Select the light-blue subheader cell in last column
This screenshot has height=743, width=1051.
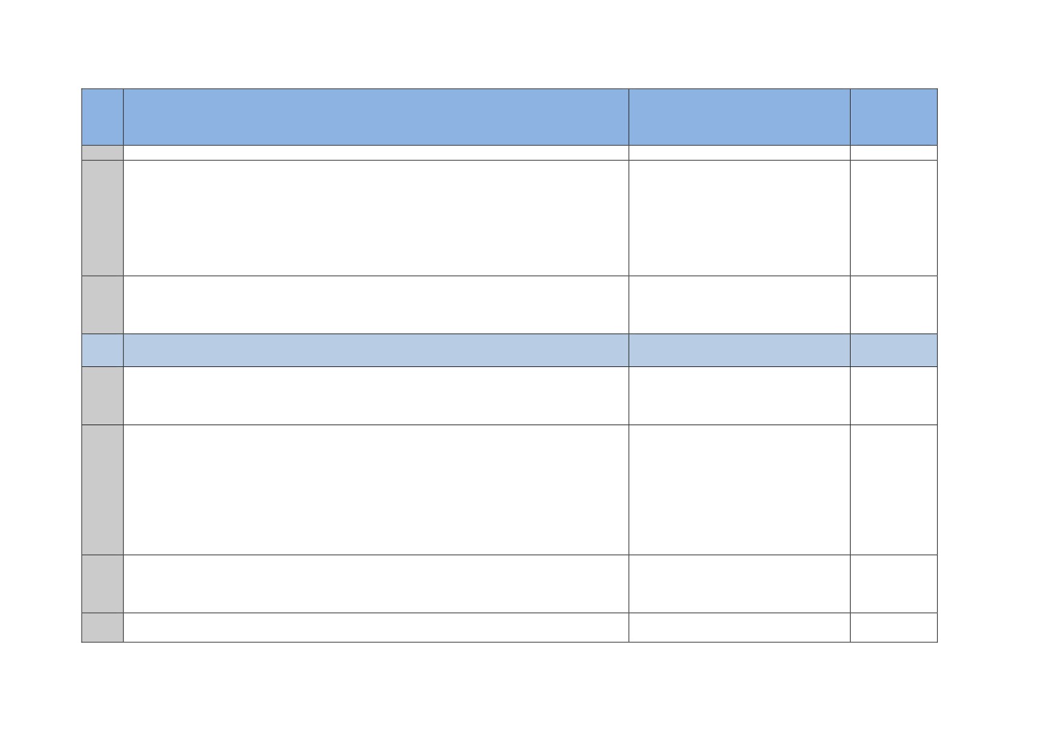pos(893,350)
